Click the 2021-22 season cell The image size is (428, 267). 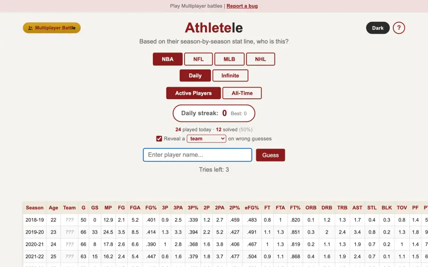35,256
